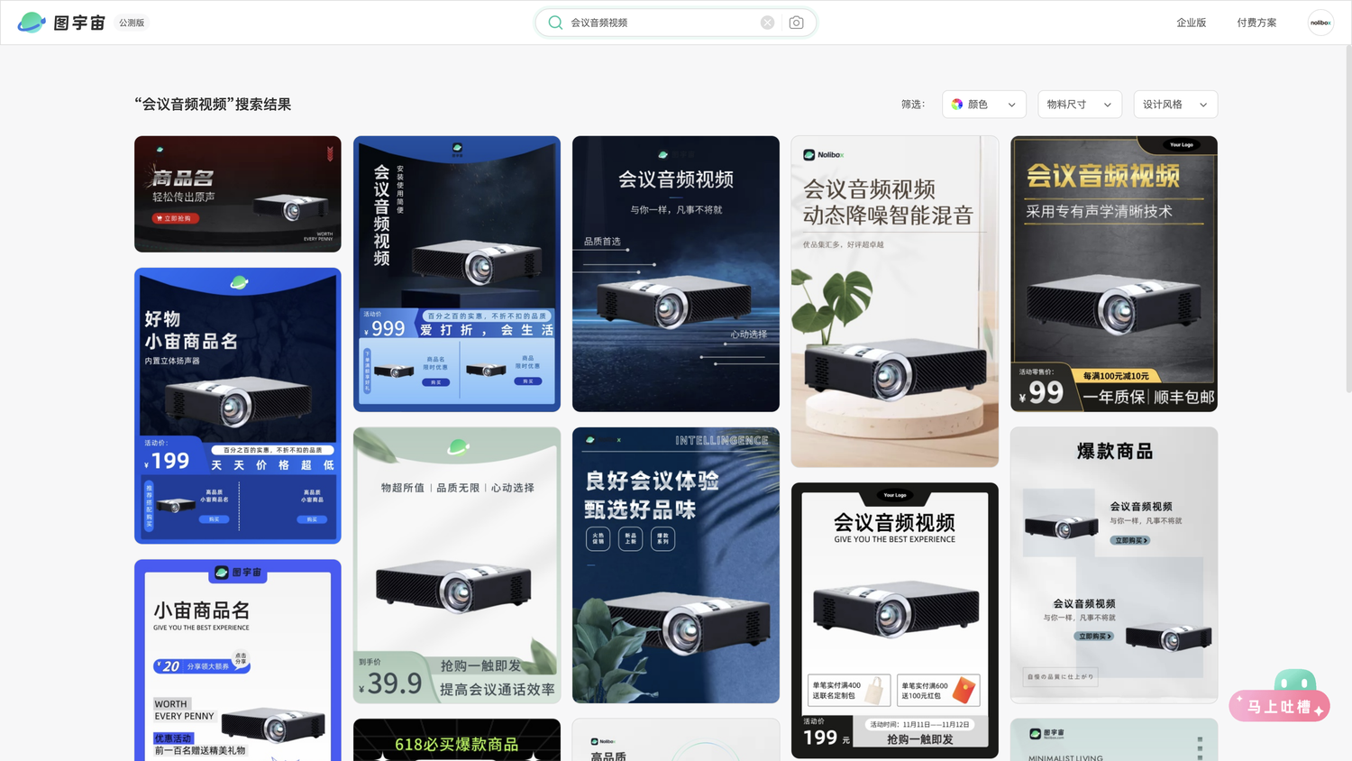Viewport: 1352px width, 761px height.
Task: Click the 图宇宙 planet logo icon
Action: coord(32,23)
